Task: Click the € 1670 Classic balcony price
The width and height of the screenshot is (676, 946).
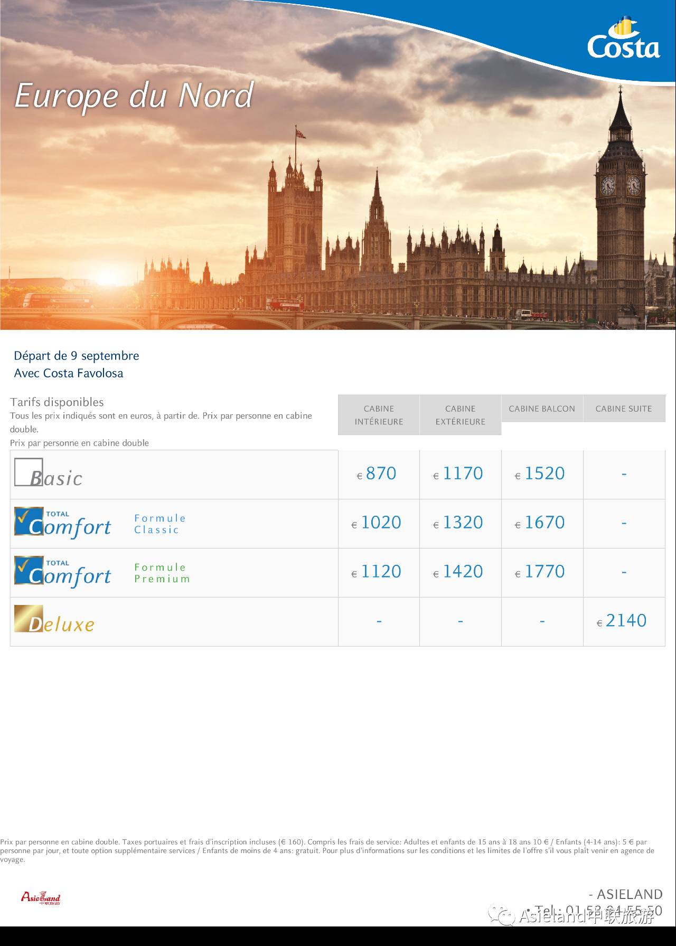Action: click(540, 523)
